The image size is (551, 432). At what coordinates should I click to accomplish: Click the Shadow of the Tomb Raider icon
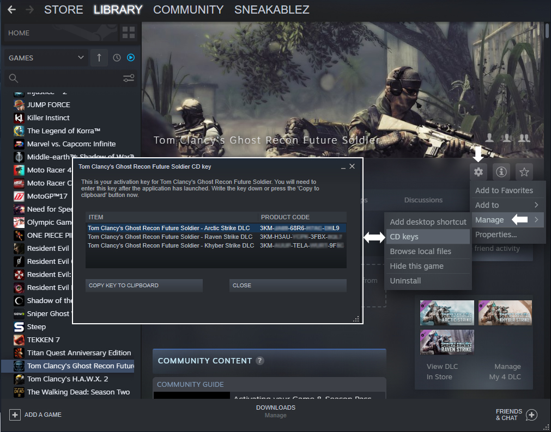coord(19,300)
